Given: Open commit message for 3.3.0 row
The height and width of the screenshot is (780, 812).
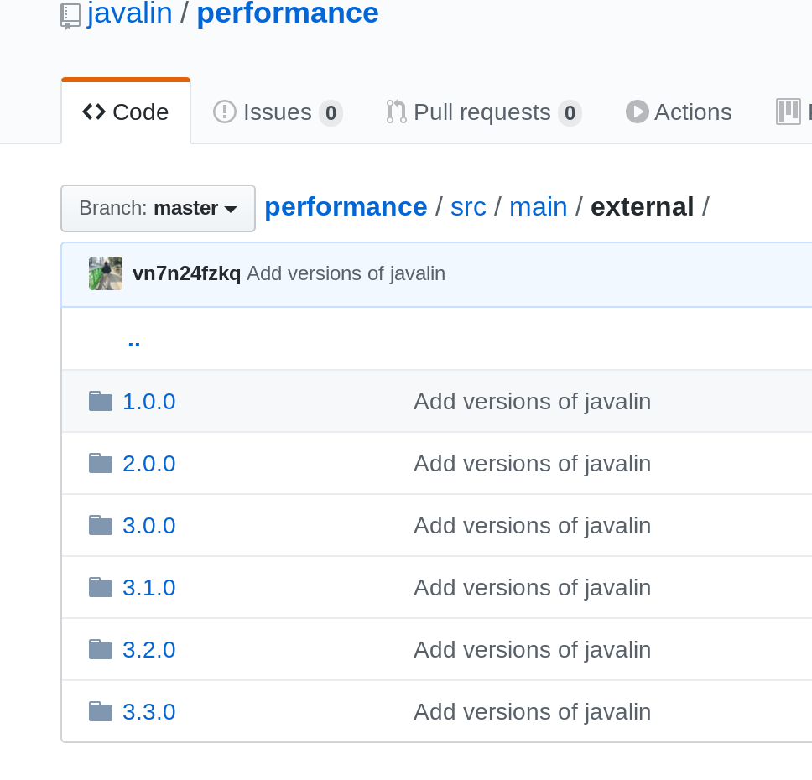Looking at the screenshot, I should tap(533, 713).
